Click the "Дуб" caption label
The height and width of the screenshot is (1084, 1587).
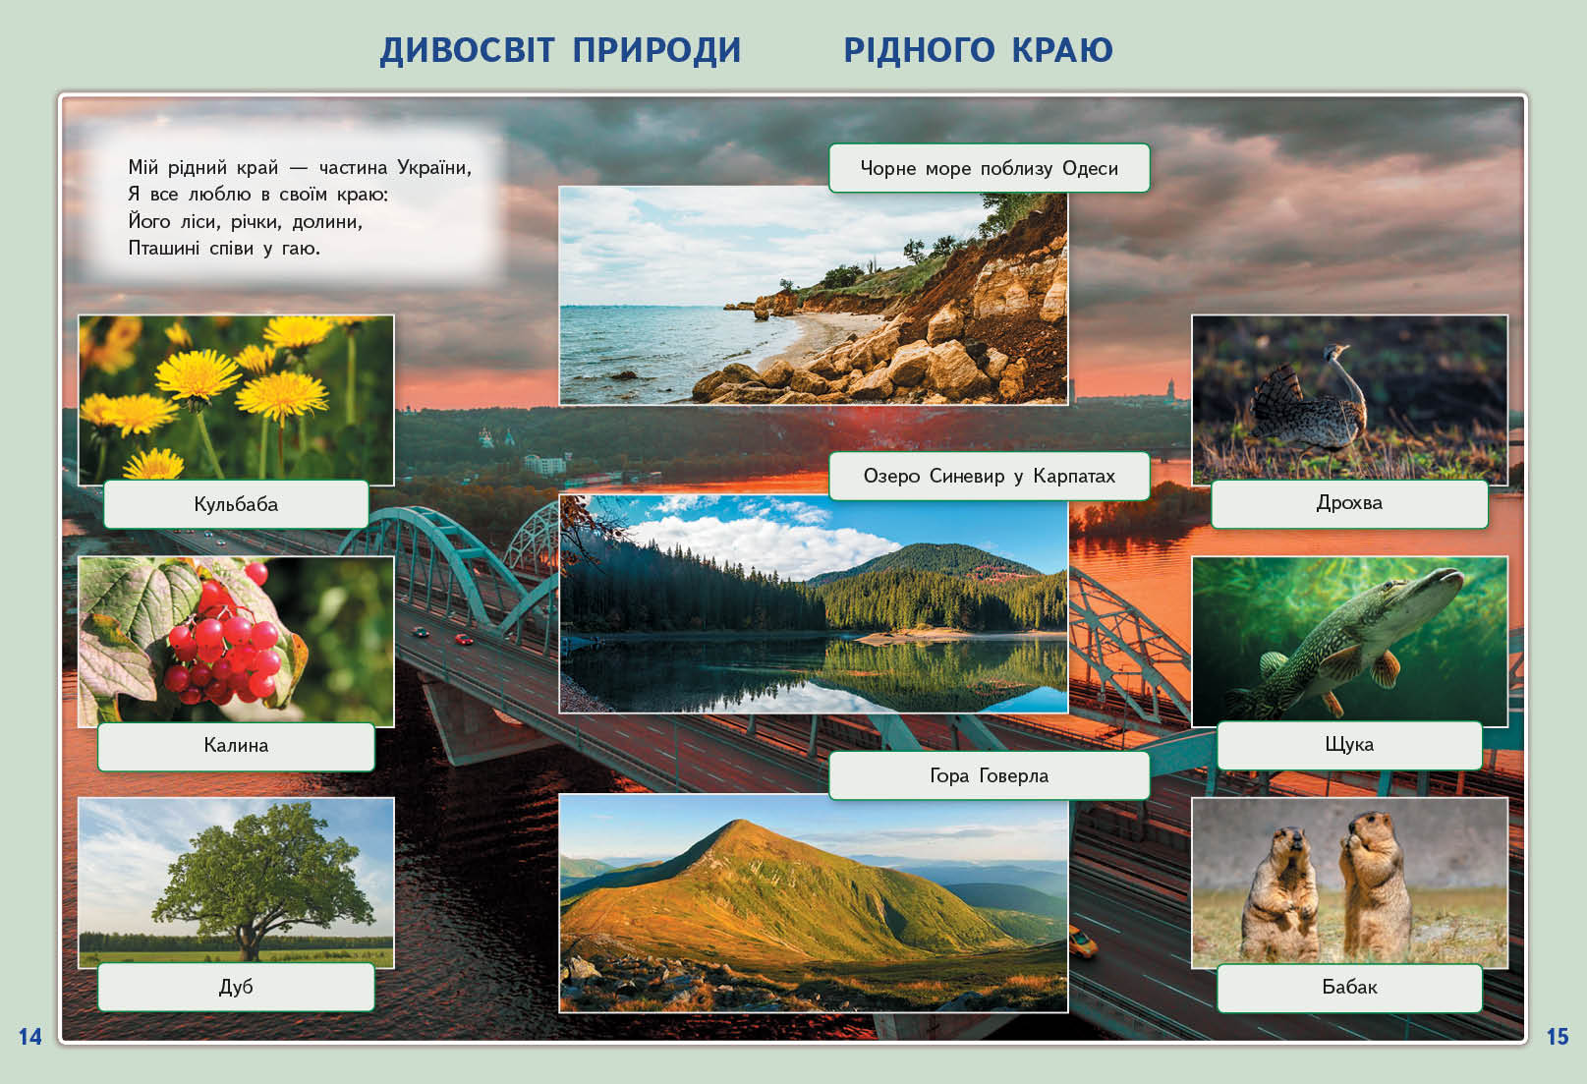click(x=236, y=987)
